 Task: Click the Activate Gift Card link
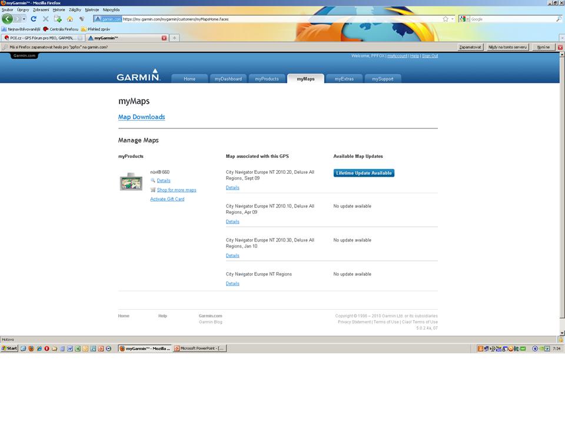pos(167,199)
